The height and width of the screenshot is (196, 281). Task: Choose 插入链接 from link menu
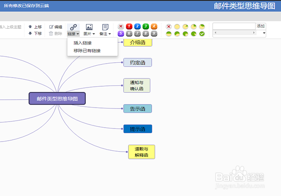pyautogui.click(x=83, y=43)
